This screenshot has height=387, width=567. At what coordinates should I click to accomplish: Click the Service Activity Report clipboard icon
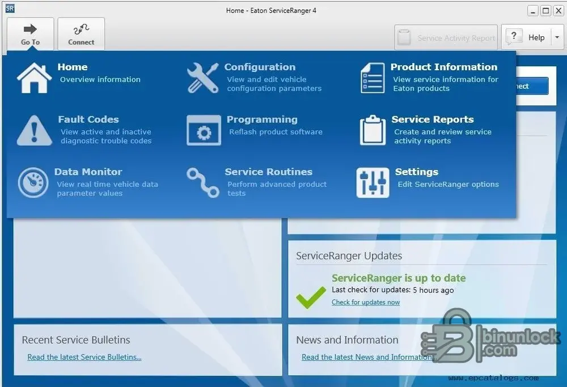pos(404,37)
